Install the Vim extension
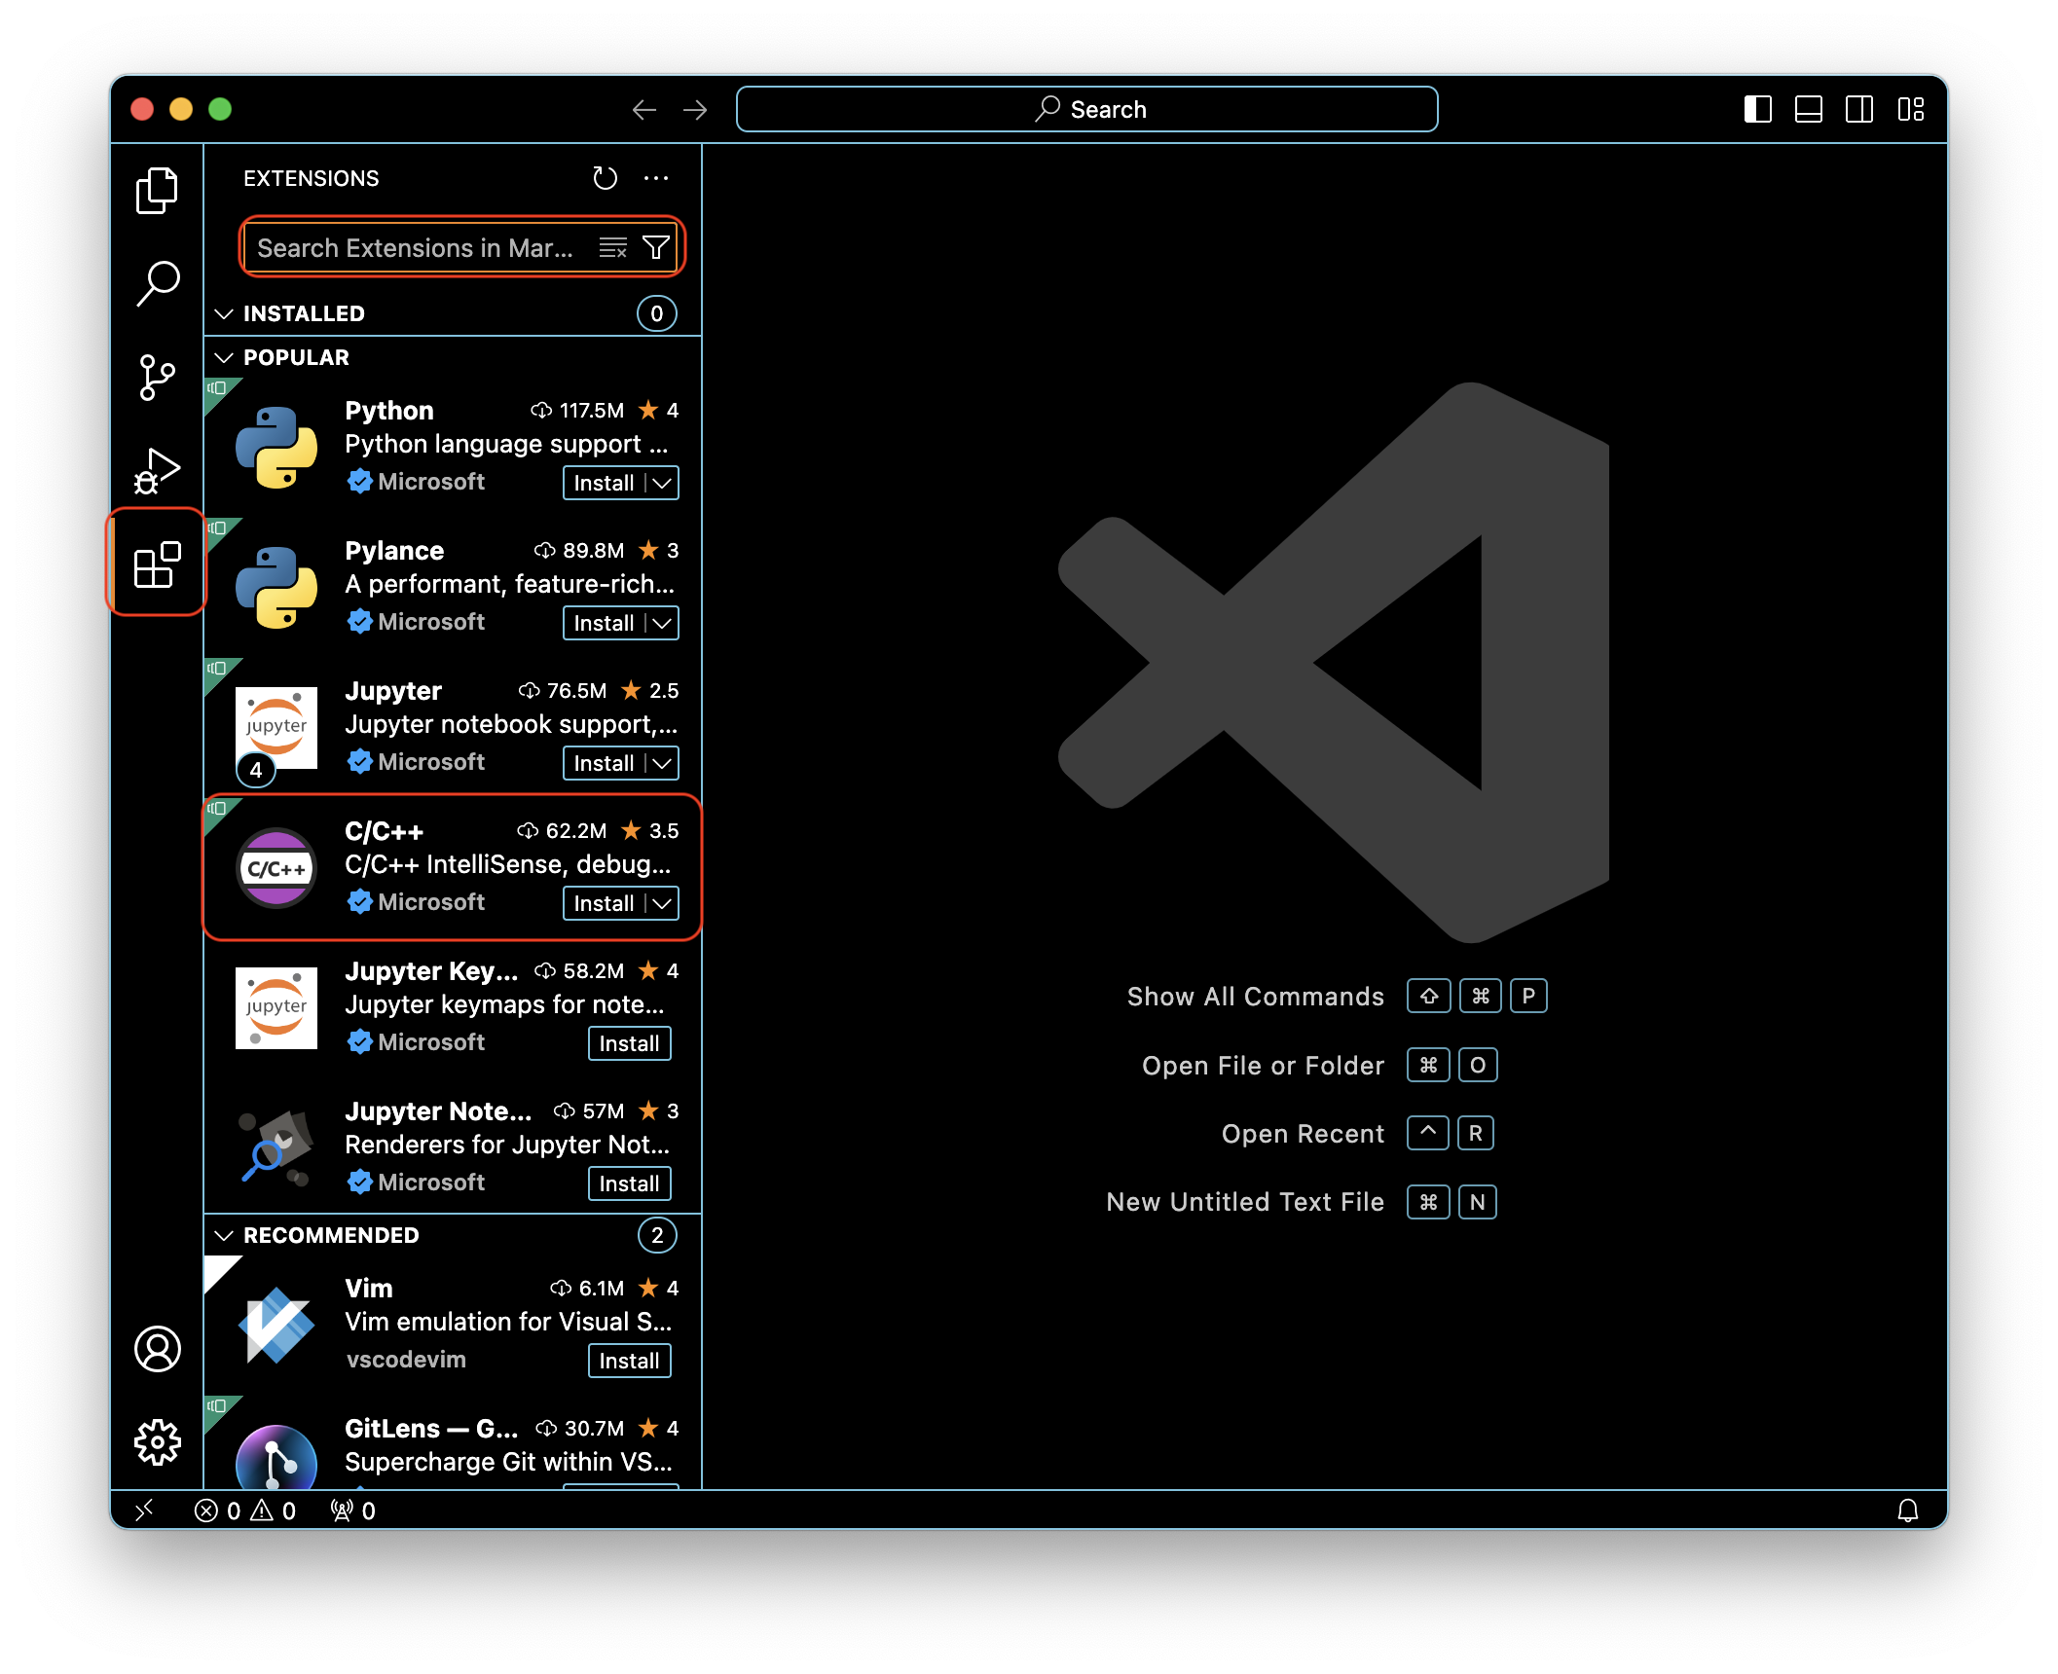 629,1361
